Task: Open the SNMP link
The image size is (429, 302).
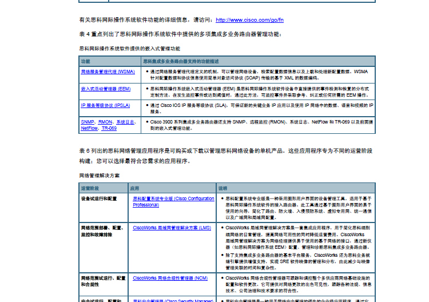Action: [x=88, y=122]
